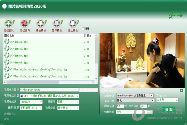Viewport: 187px width, 125px height.
Task: Click the 图片延时 5.0 input field
Action: point(120,106)
